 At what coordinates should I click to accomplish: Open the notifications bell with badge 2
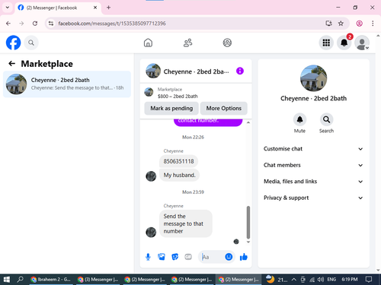[344, 43]
